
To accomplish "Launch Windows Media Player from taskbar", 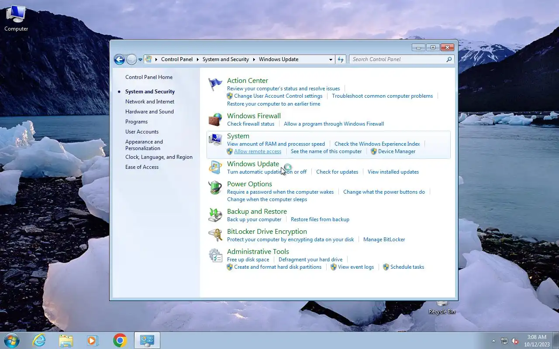I will point(93,340).
